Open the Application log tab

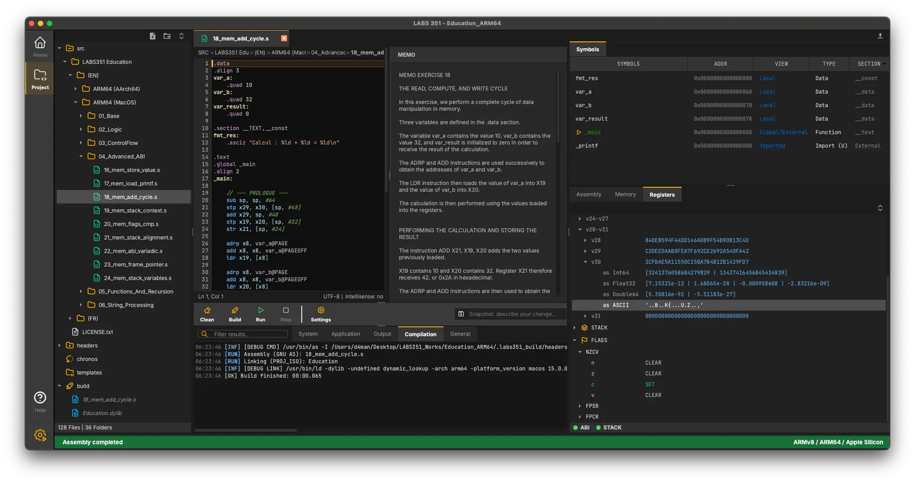(345, 334)
